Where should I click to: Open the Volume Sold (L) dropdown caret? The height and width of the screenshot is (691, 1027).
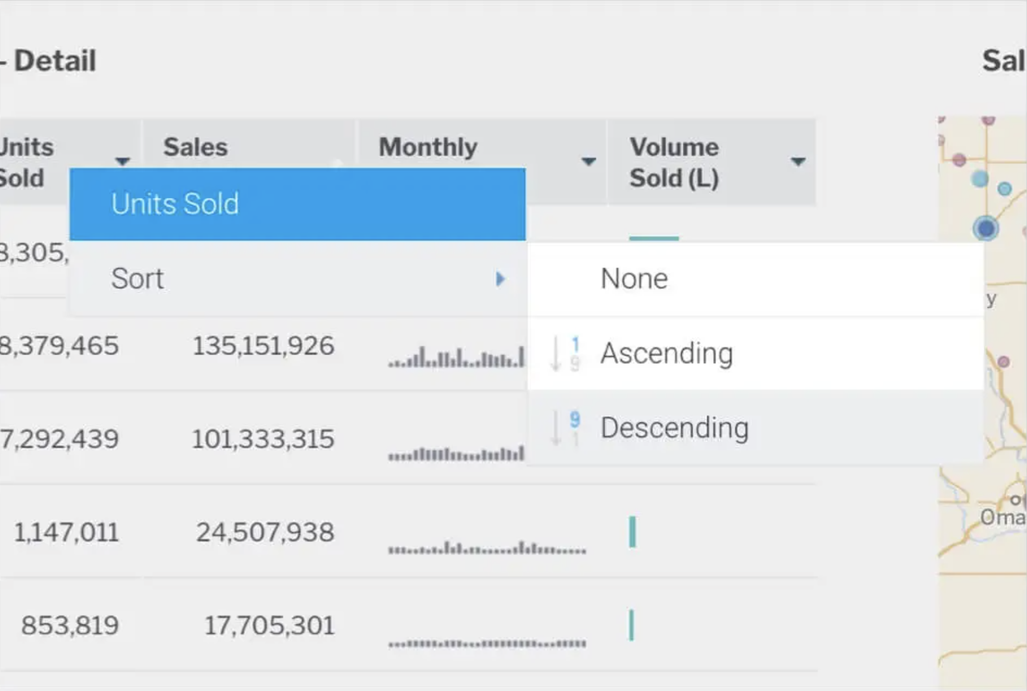(797, 161)
